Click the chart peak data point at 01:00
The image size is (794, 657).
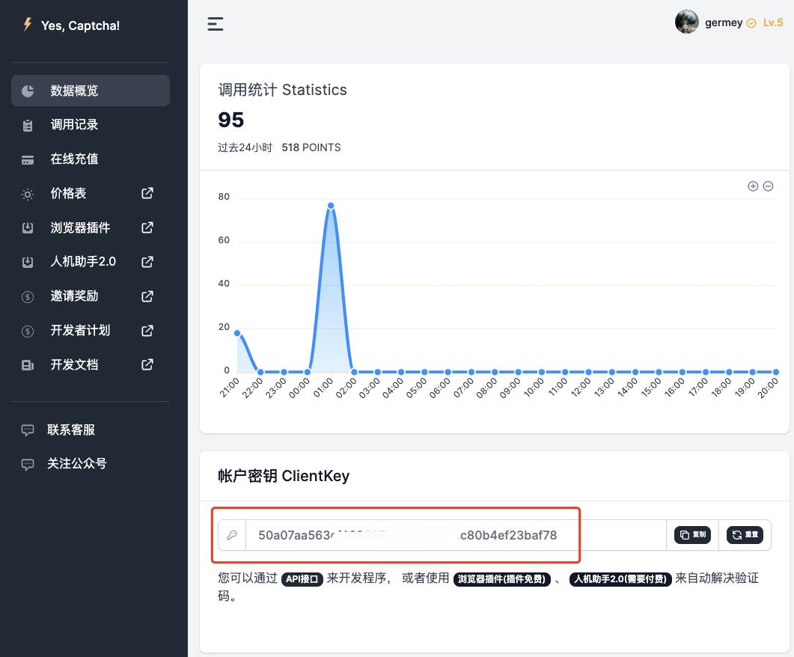(x=331, y=206)
